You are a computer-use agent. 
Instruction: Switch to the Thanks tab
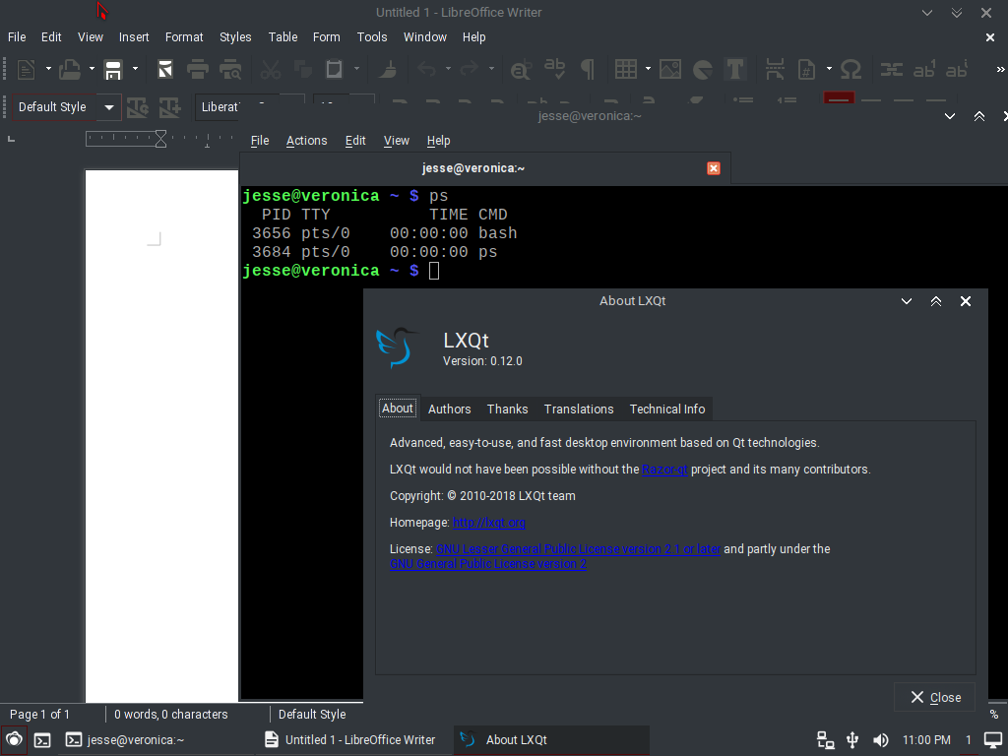[507, 409]
